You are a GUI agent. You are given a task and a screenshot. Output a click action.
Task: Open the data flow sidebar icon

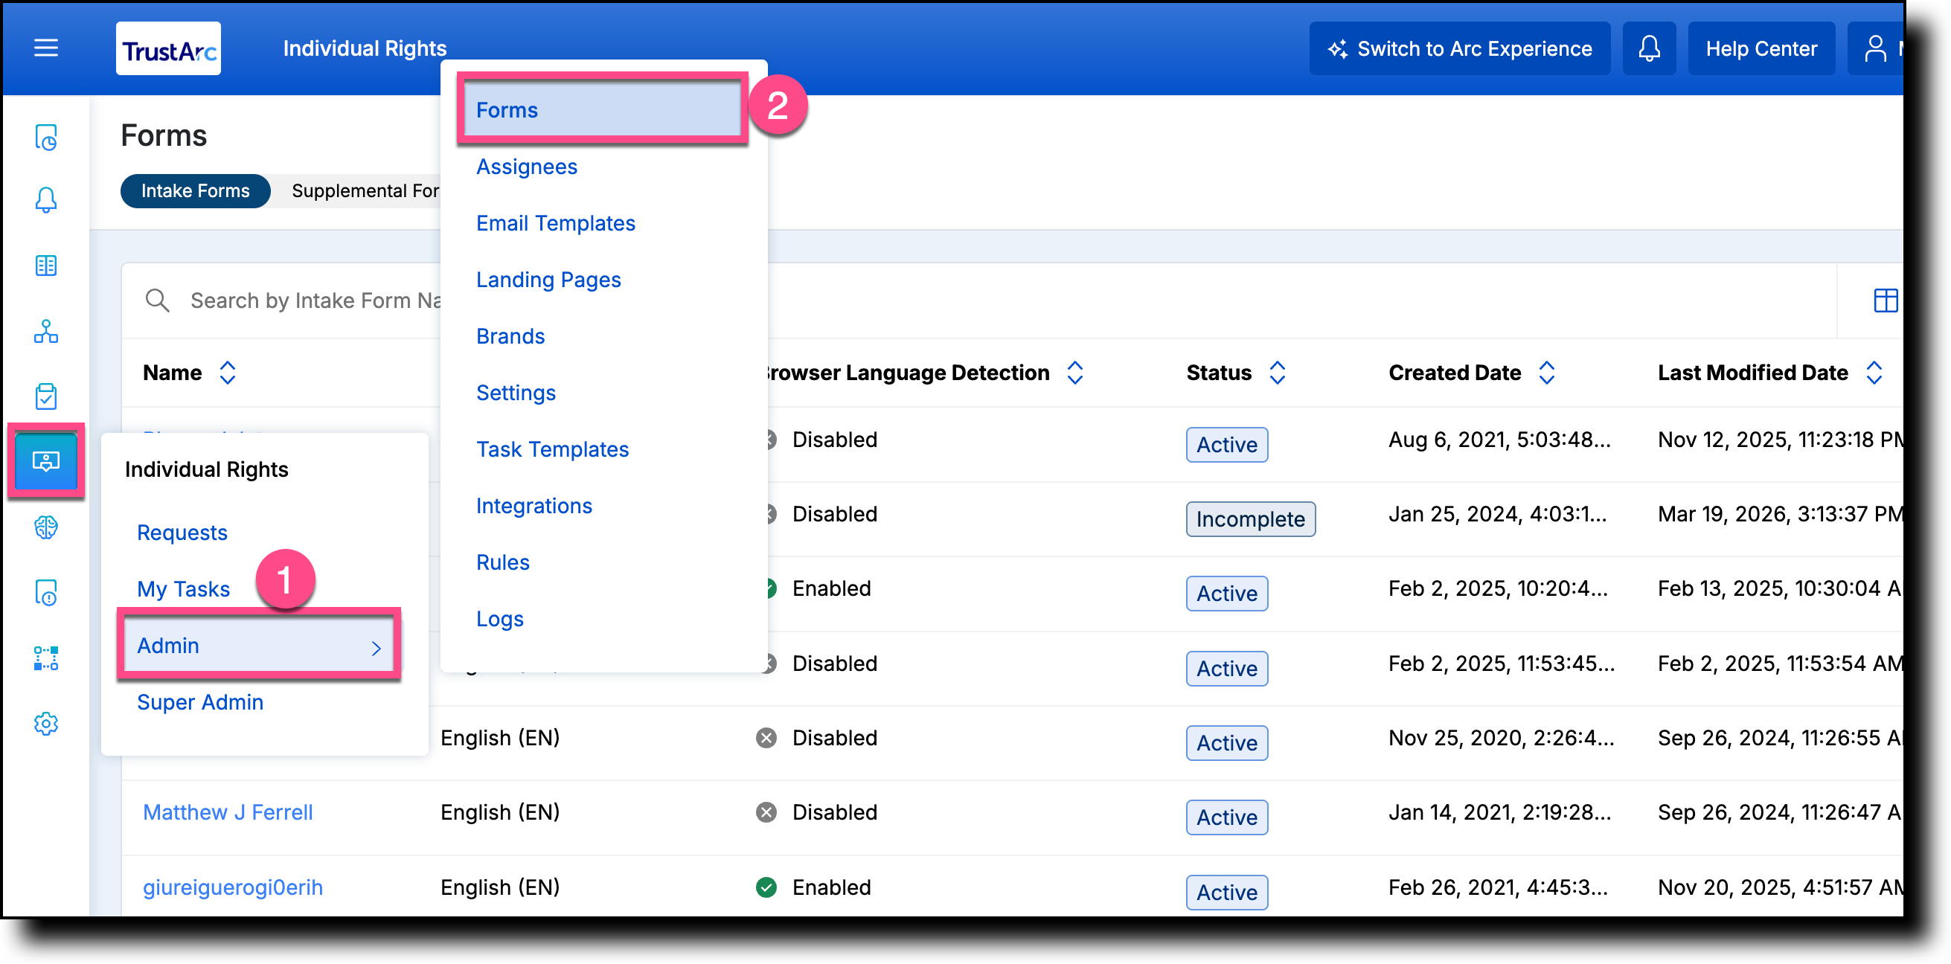[46, 658]
